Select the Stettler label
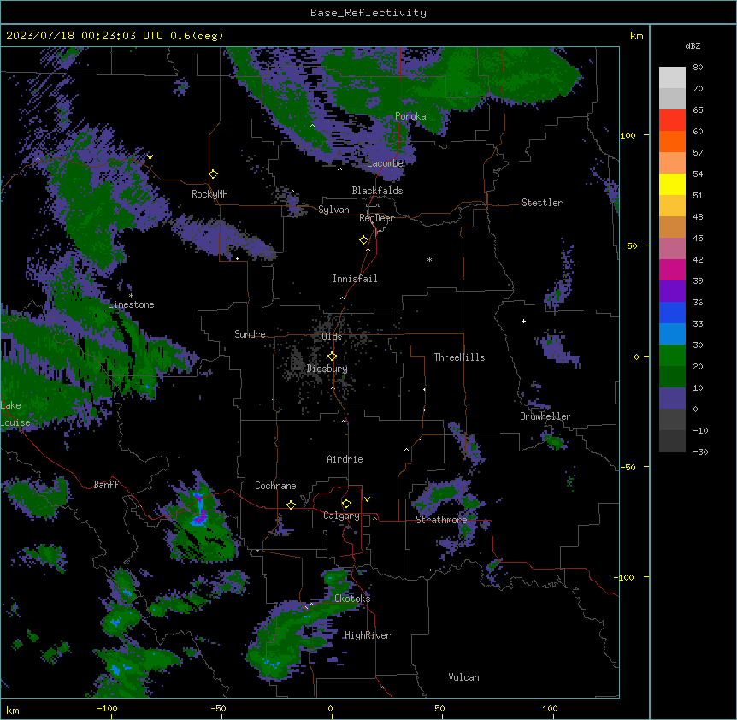Image resolution: width=737 pixels, height=720 pixels. click(x=542, y=203)
